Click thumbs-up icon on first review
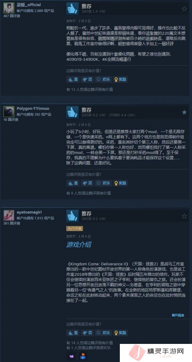 tap(73, 9)
